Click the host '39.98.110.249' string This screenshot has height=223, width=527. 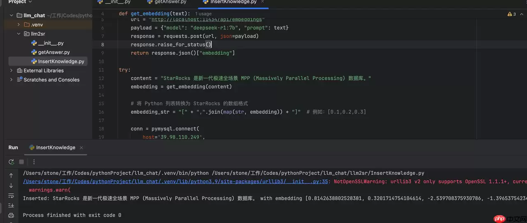point(180,137)
